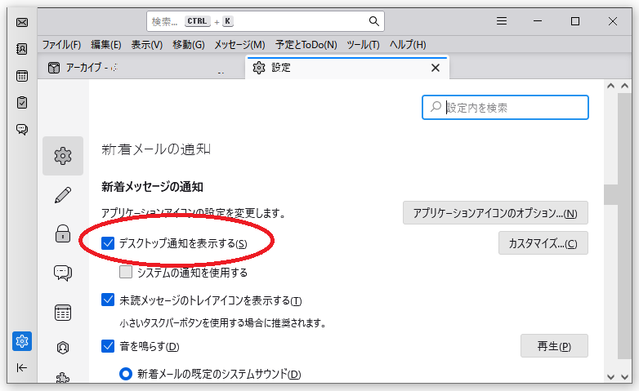Open Add-ons puzzle piece icon
The height and width of the screenshot is (391, 639).
point(63,378)
